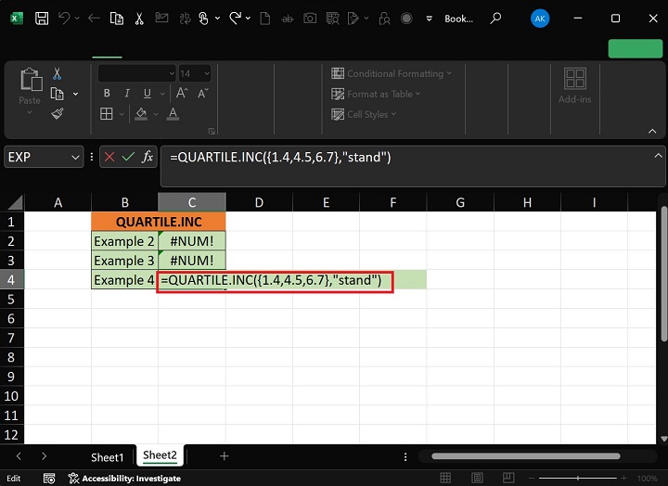Switch to Page Layout view icon

477,478
